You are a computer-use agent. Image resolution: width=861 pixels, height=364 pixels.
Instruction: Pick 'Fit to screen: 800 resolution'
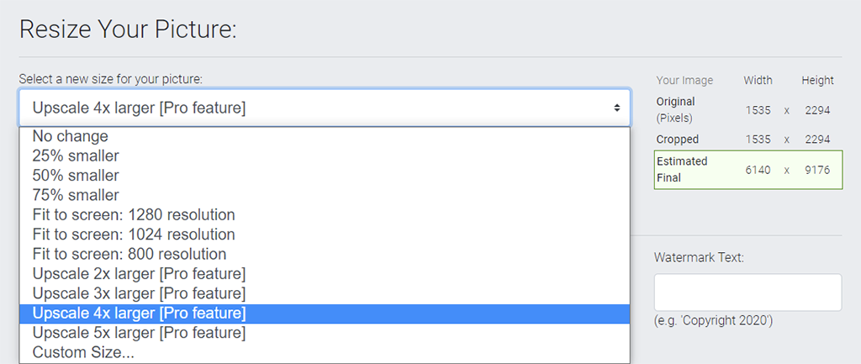(x=324, y=254)
